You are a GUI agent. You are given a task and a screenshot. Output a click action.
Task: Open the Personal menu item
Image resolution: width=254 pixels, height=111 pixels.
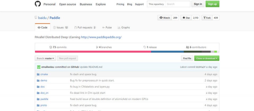coord(49,4)
